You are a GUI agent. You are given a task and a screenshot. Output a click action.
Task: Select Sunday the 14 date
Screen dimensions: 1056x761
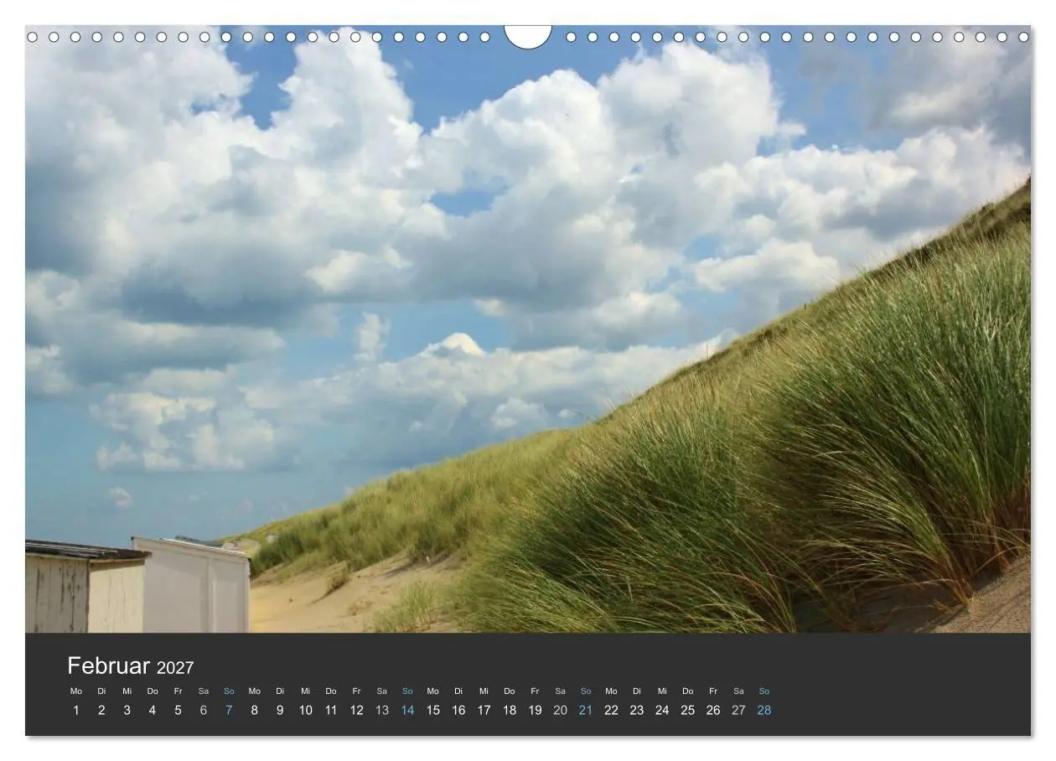point(407,710)
